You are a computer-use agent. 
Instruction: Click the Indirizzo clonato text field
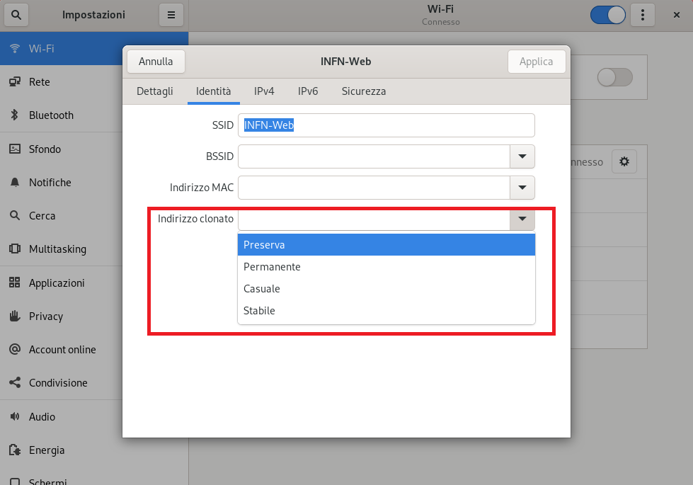pyautogui.click(x=374, y=219)
